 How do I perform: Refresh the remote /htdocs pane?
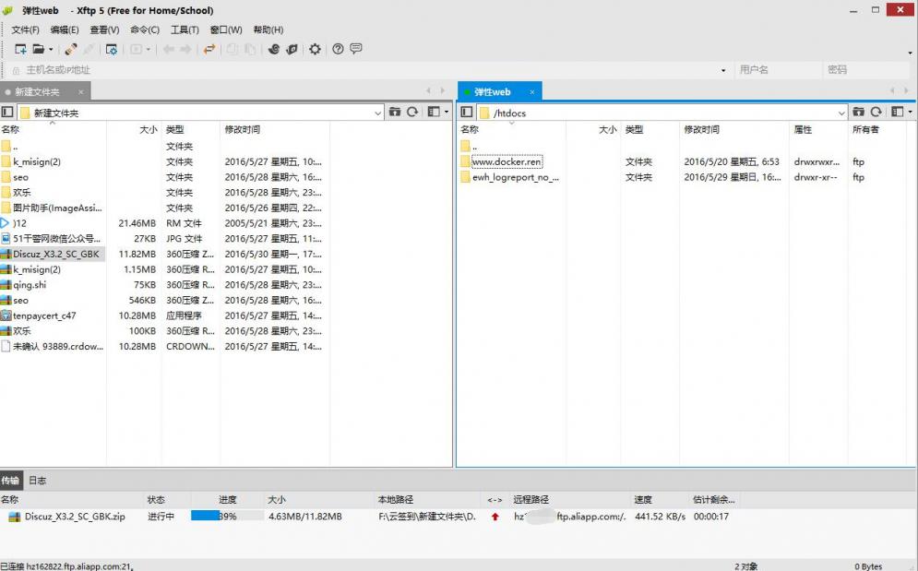point(876,113)
